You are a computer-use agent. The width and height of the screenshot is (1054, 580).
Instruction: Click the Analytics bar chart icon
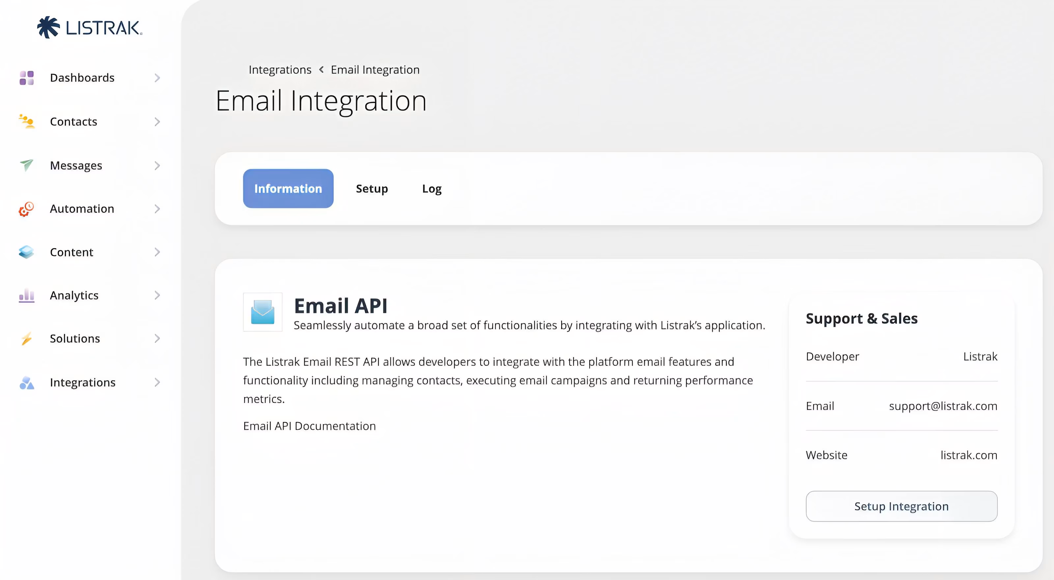(27, 295)
